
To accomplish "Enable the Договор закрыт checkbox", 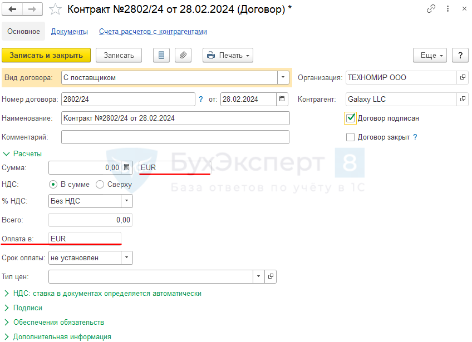I will click(x=350, y=137).
